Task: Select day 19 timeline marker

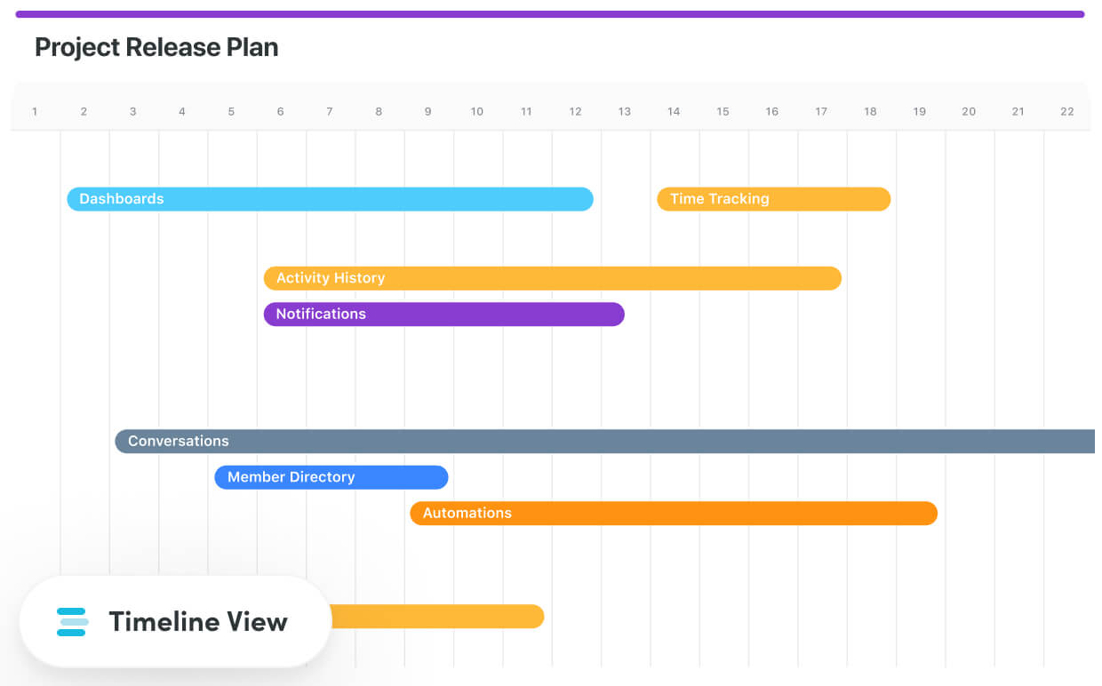Action: click(919, 112)
